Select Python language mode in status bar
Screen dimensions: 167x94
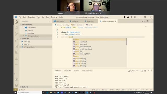(x=124, y=90)
